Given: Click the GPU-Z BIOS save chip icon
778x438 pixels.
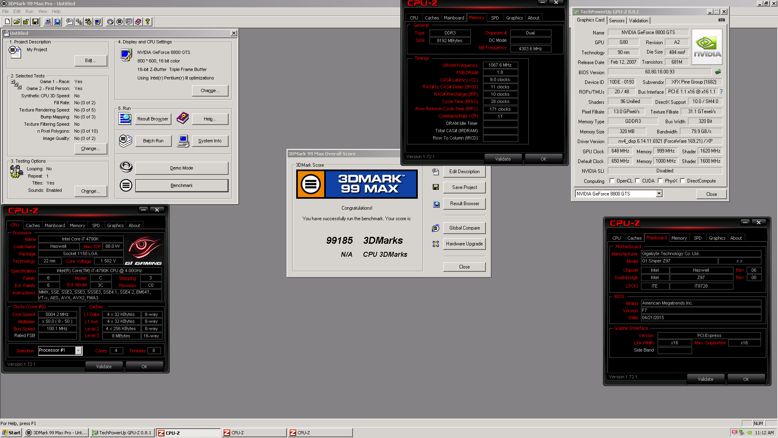Looking at the screenshot, I should point(718,72).
